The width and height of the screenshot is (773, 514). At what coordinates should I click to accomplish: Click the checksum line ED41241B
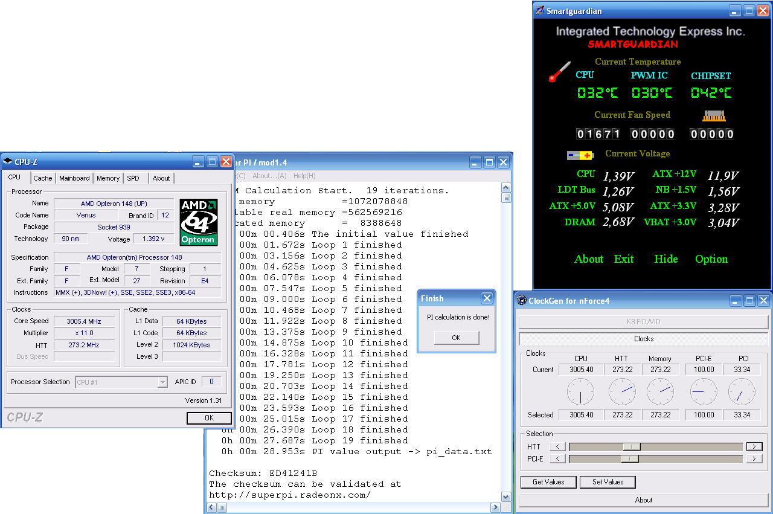[263, 473]
